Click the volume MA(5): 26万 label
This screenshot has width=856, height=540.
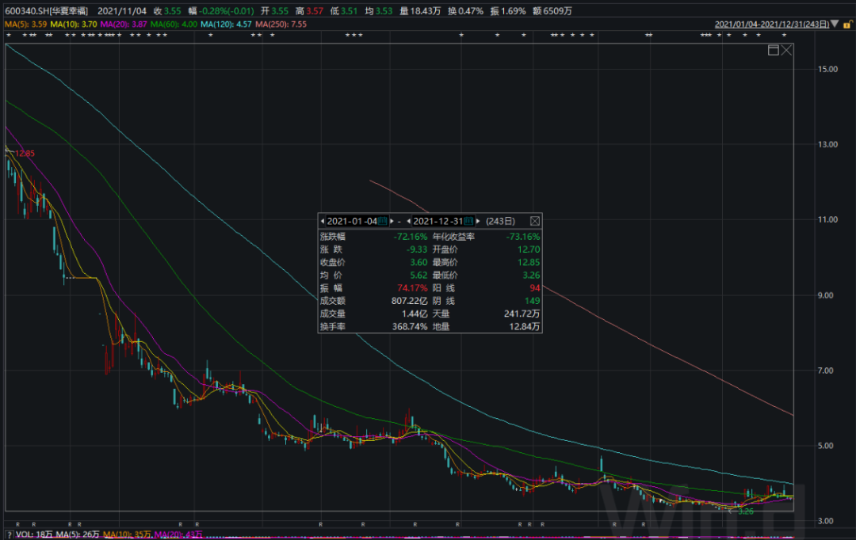(x=78, y=534)
